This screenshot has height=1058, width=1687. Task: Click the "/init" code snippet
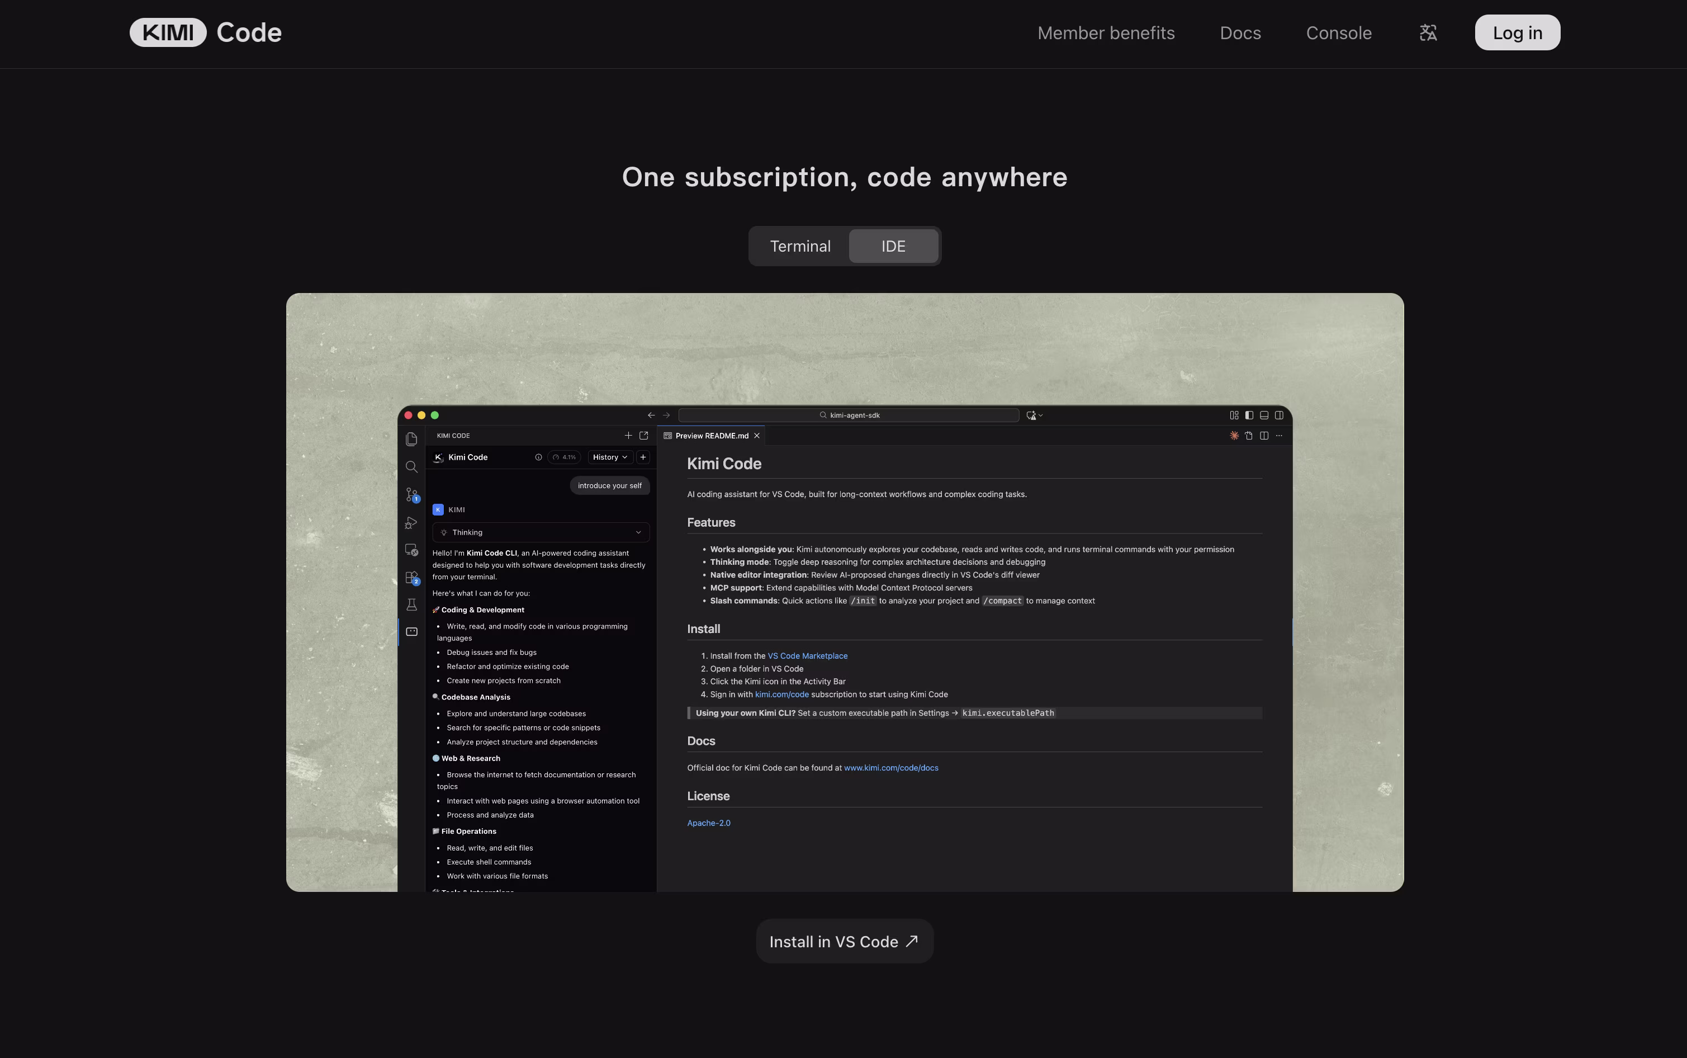tap(863, 601)
